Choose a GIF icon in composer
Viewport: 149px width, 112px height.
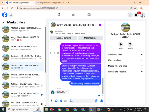click(65, 101)
